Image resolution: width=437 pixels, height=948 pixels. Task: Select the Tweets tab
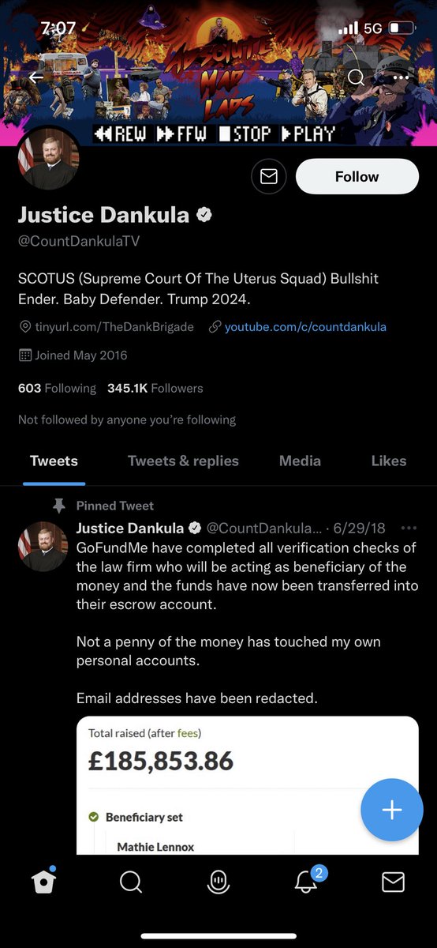coord(54,461)
